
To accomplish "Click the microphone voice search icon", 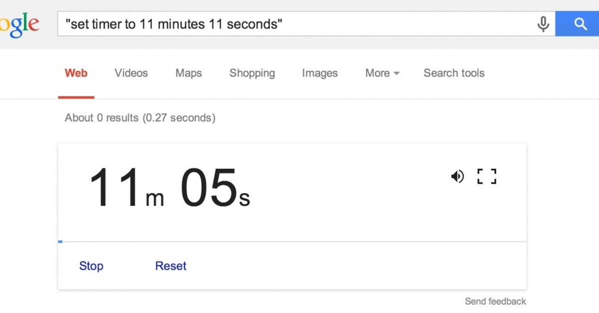I will coord(543,24).
